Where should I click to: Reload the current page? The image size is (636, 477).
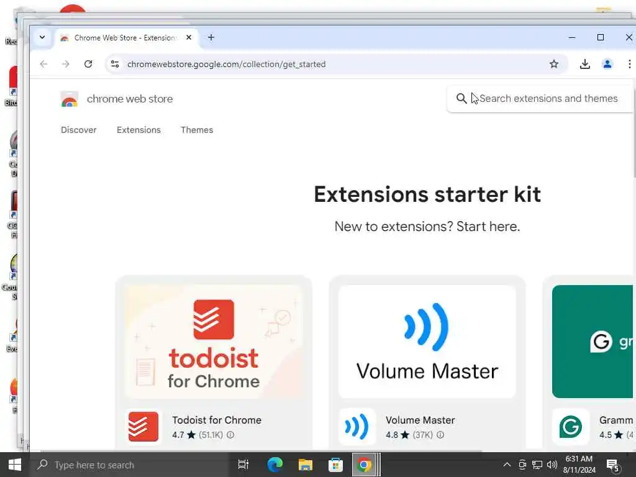pyautogui.click(x=88, y=64)
